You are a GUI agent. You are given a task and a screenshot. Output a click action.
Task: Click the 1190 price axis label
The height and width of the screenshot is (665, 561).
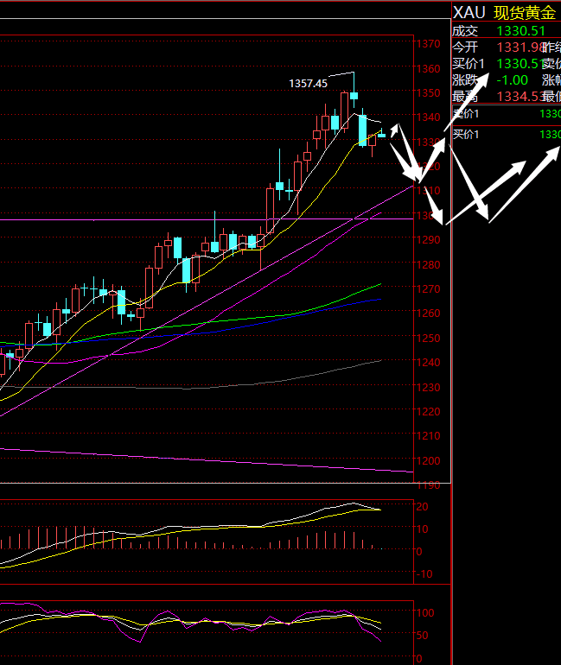click(428, 485)
